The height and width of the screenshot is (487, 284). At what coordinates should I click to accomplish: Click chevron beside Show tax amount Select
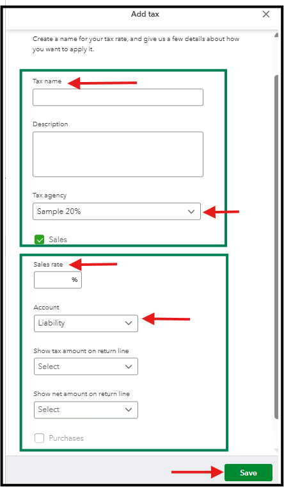pyautogui.click(x=129, y=367)
